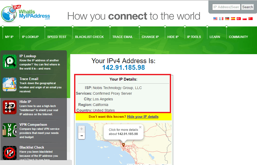Select the Spanish flag language
Screen dimensions: 257x165
[x=233, y=19]
